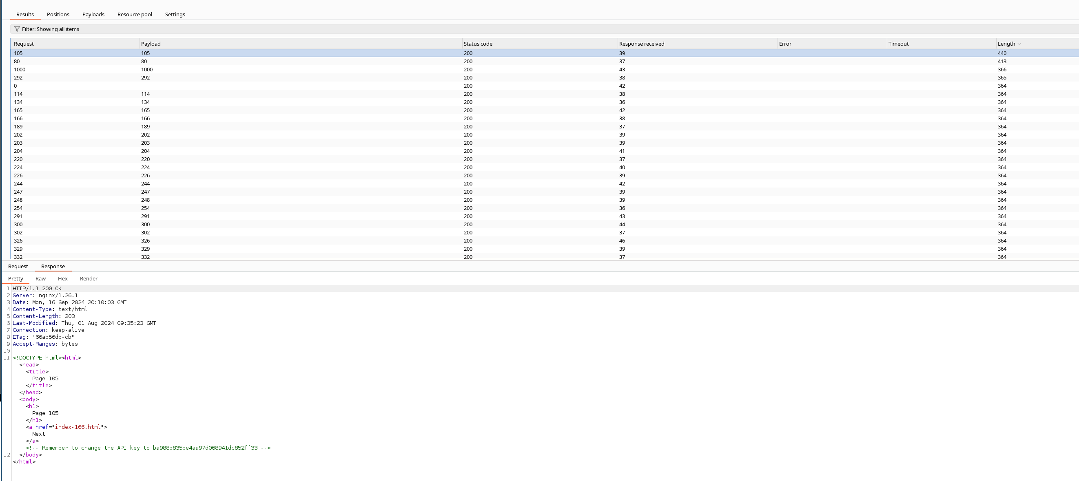Viewport: 1079px width, 481px height.
Task: Select result row with request 1000
Action: (x=545, y=69)
